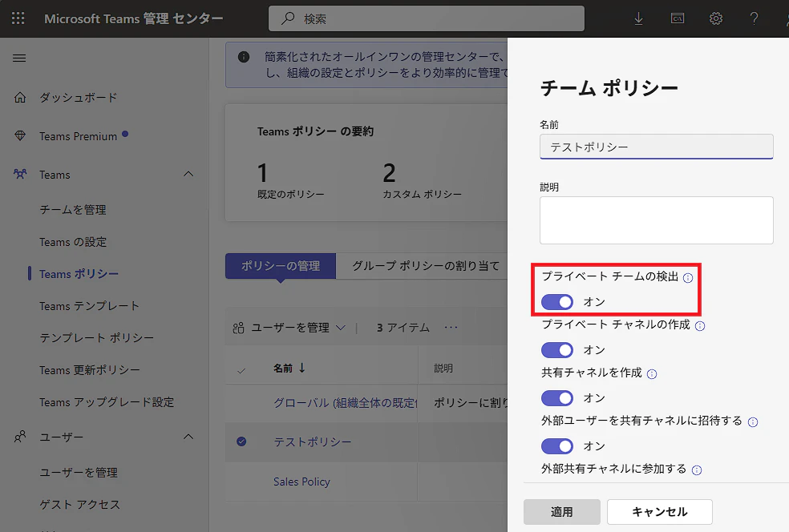The height and width of the screenshot is (532, 789).
Task: Click the 既定のポリシー summary label
Action: pos(291,194)
